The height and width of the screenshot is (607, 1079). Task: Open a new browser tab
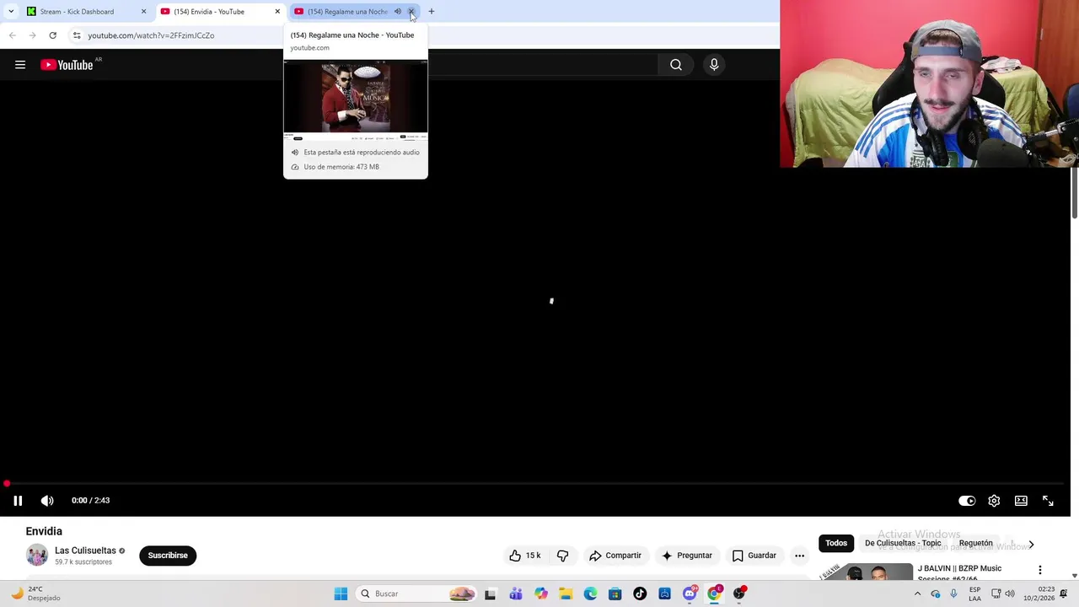click(x=432, y=12)
